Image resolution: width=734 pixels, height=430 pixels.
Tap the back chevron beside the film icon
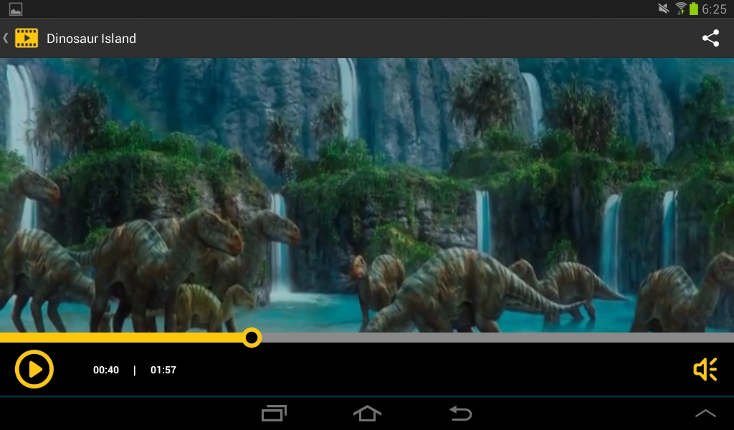(x=6, y=38)
